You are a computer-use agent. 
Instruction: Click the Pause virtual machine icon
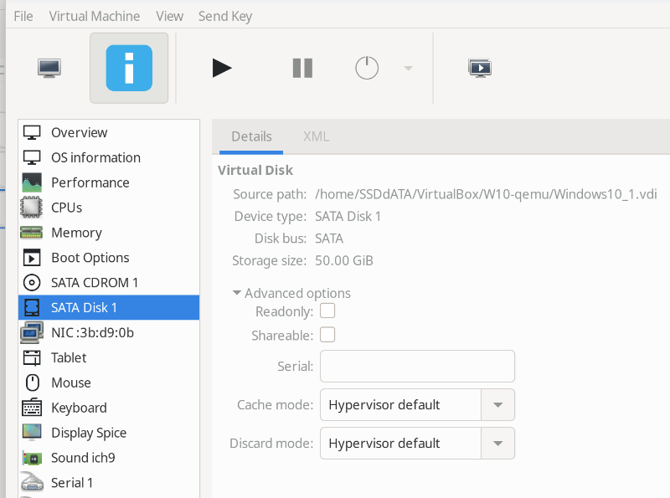[302, 68]
